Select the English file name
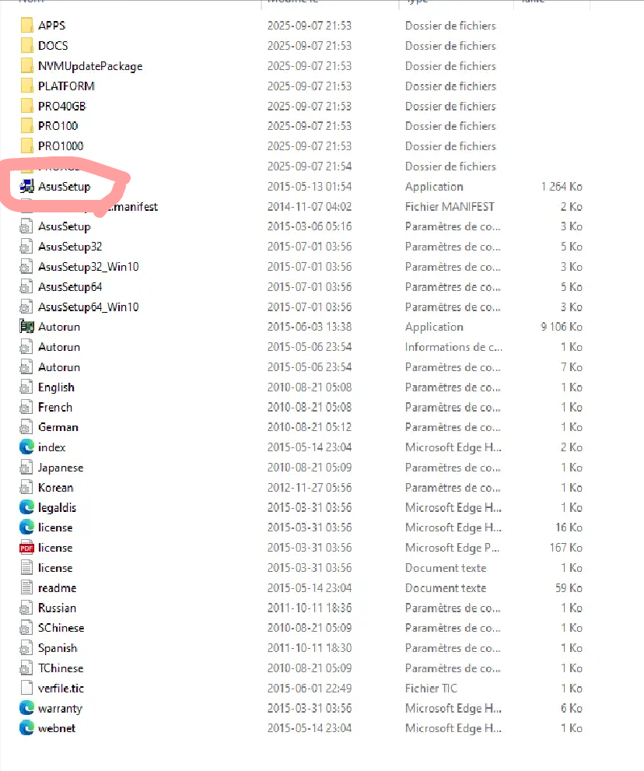 57,387
